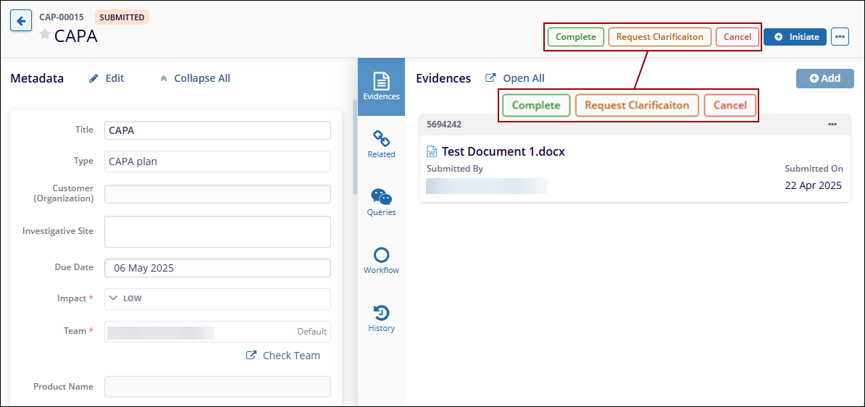Add a new evidence
The width and height of the screenshot is (865, 407).
click(824, 78)
